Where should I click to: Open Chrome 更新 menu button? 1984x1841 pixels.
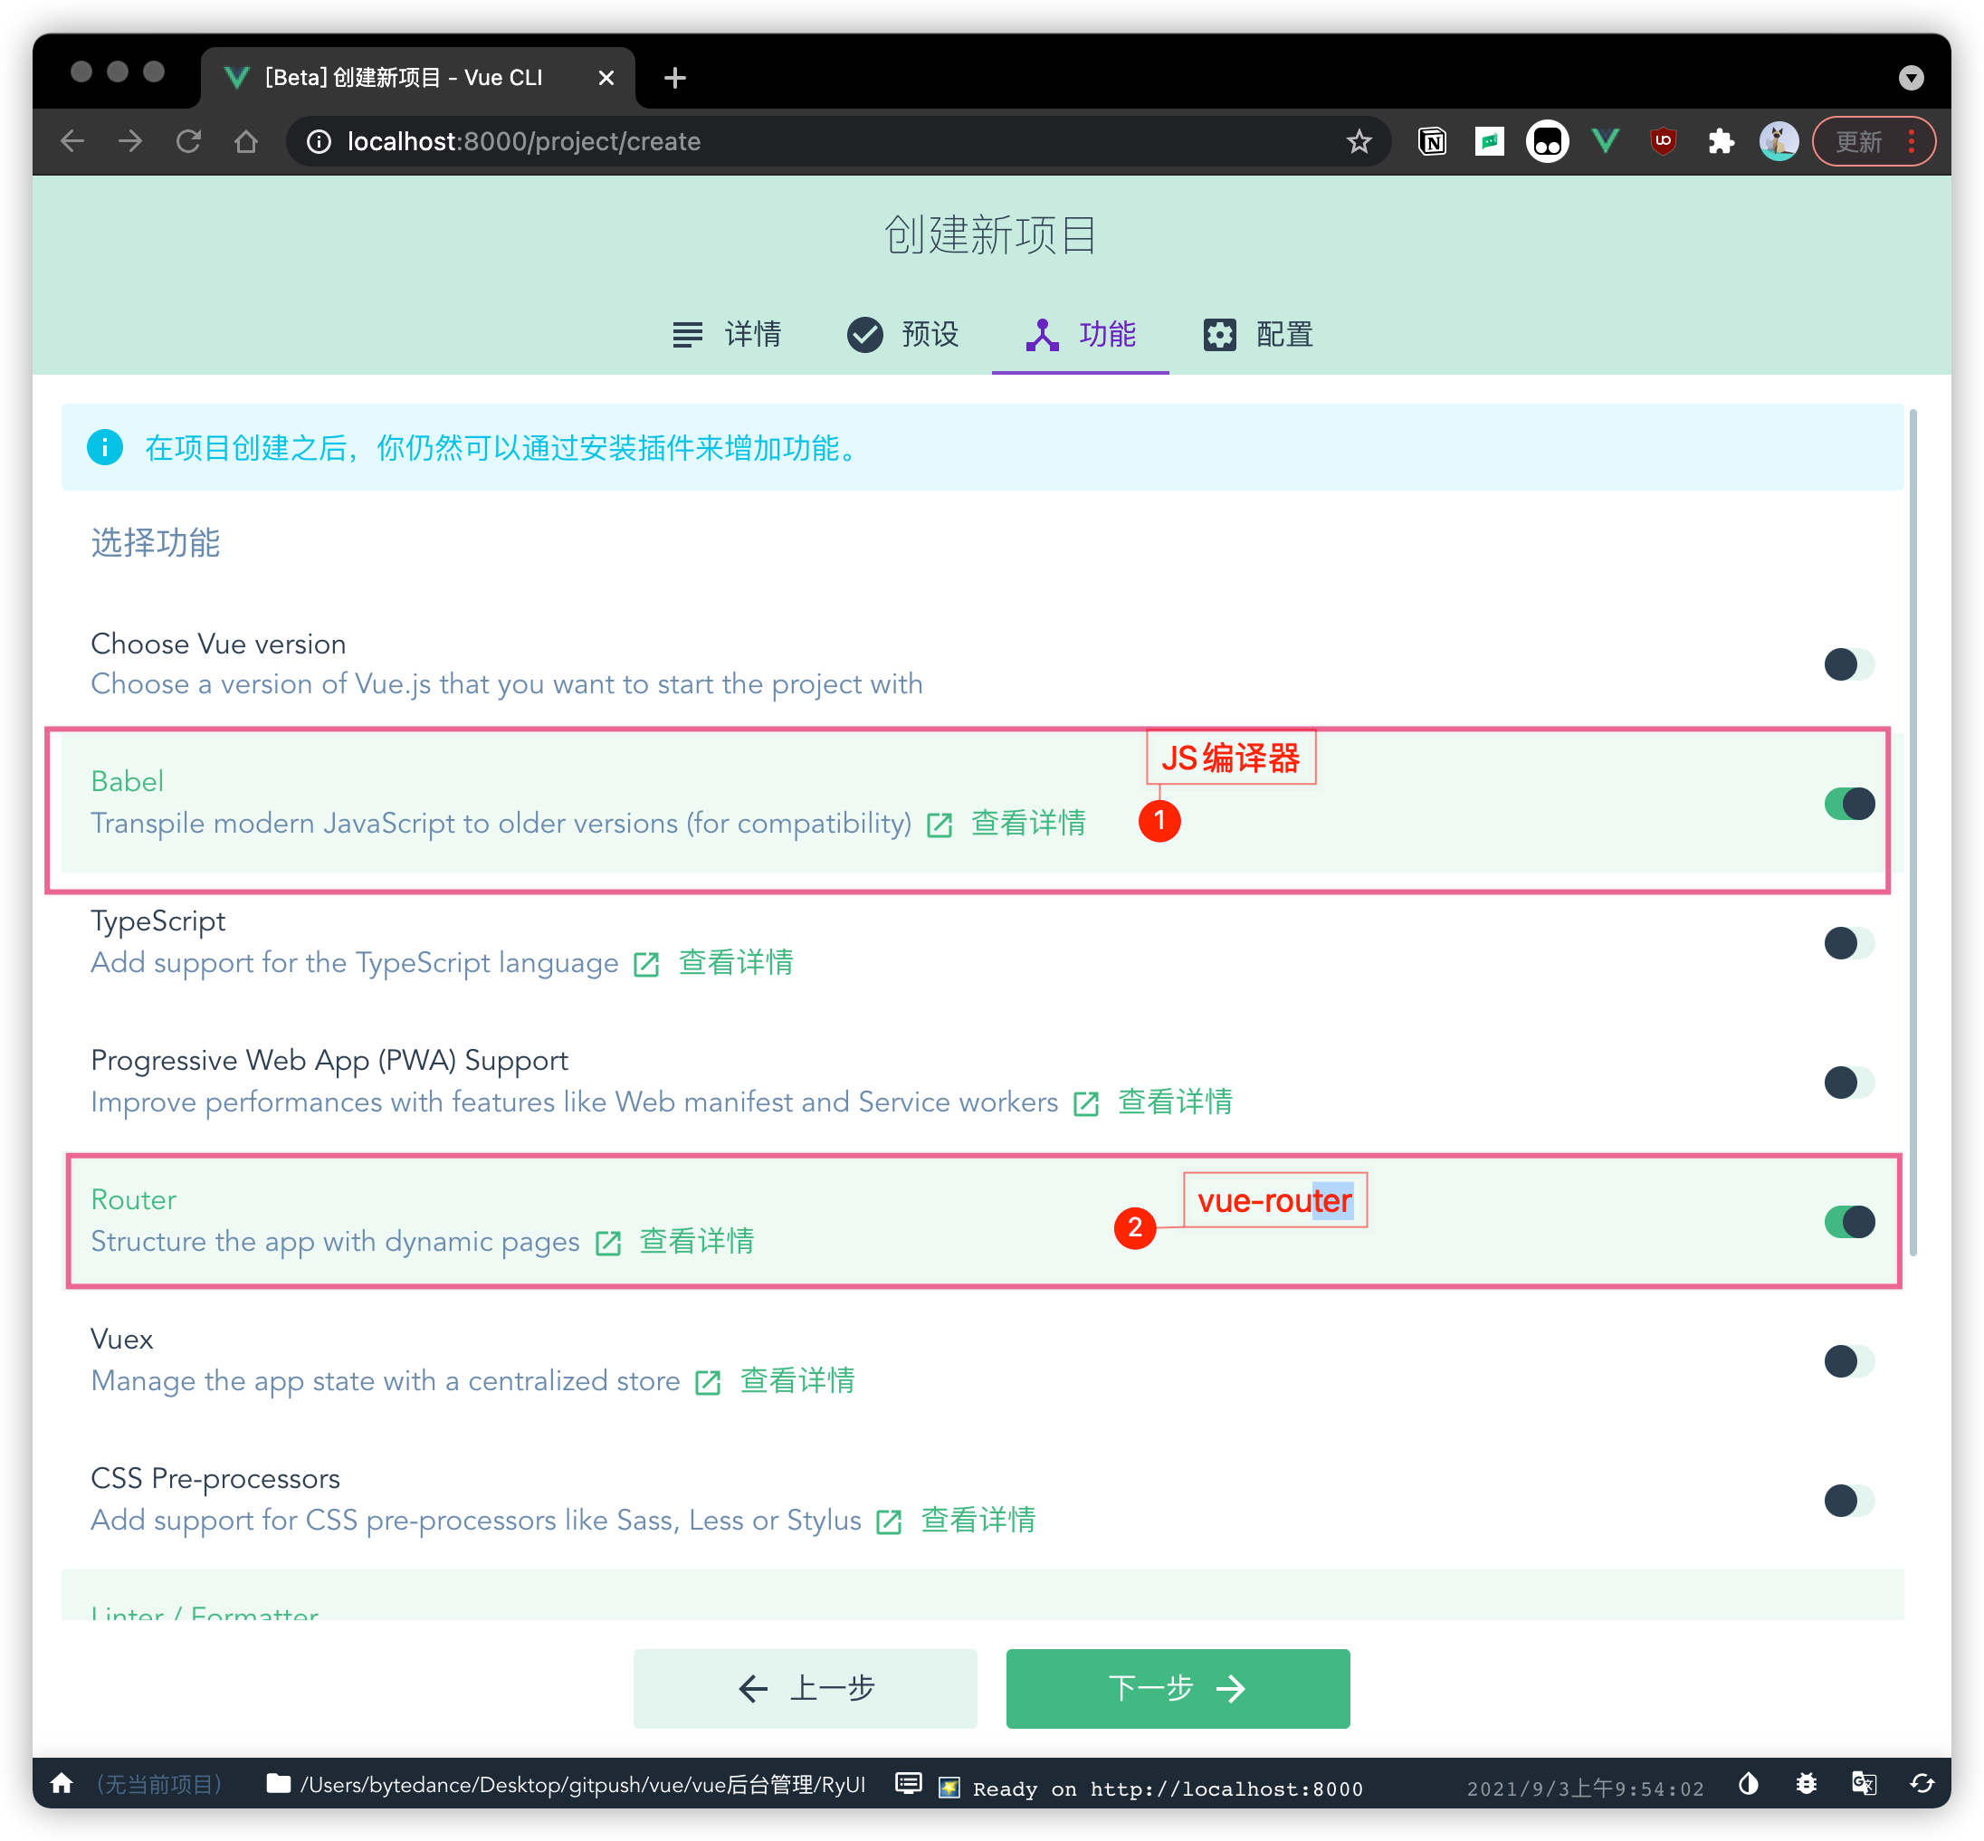click(1873, 141)
